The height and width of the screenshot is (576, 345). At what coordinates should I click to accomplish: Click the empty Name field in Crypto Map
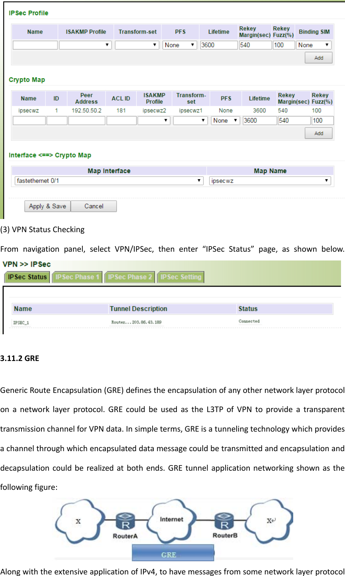point(29,120)
